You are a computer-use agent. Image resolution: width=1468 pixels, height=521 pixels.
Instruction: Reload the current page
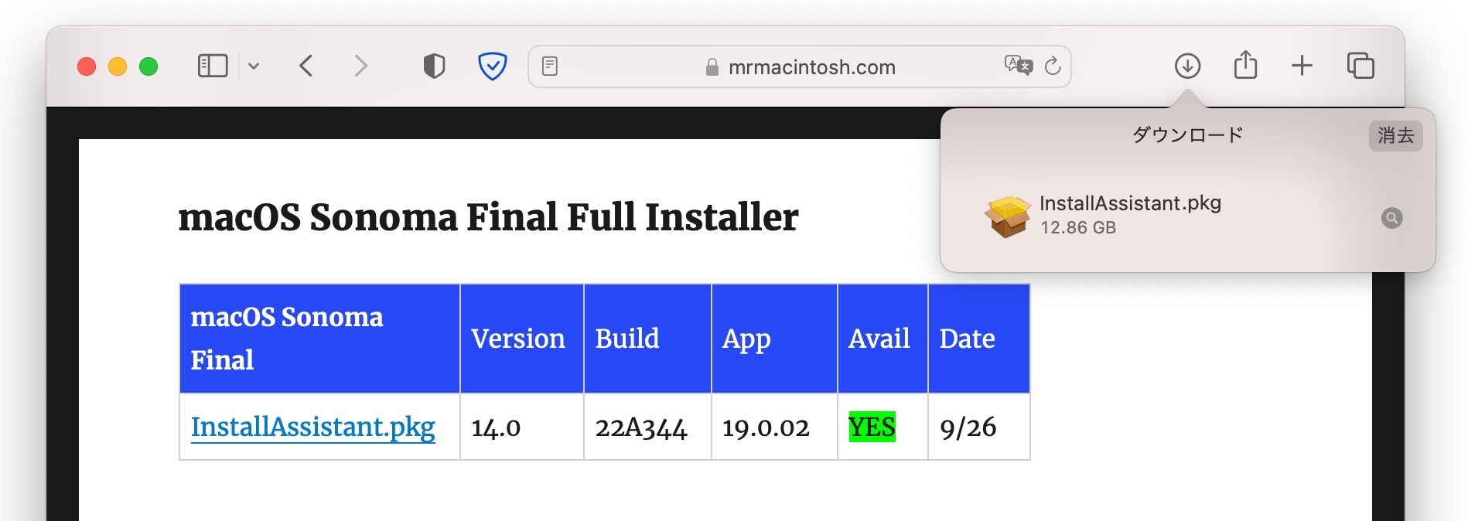click(x=1053, y=66)
